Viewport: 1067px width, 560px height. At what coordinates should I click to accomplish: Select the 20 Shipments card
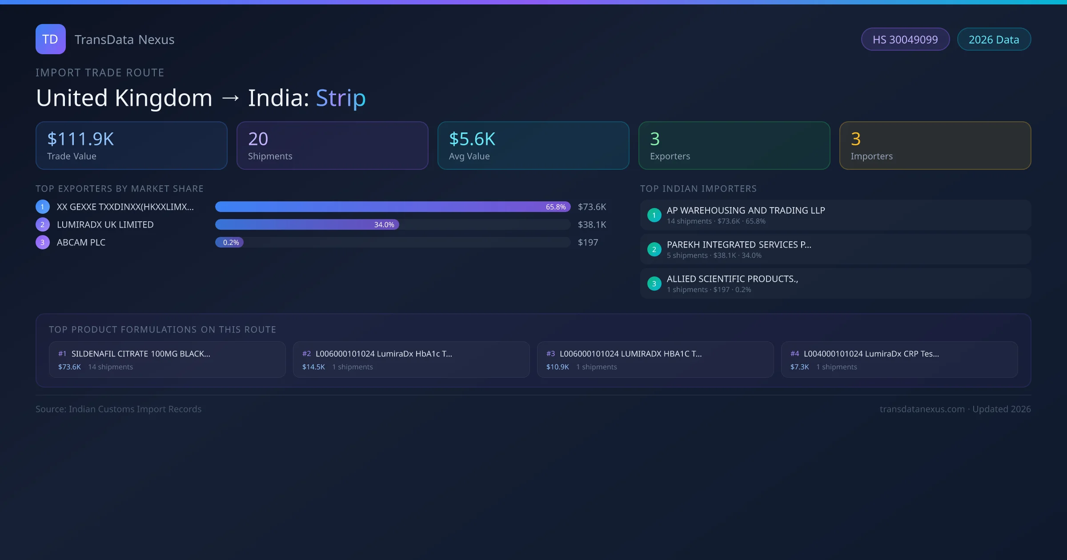coord(332,146)
